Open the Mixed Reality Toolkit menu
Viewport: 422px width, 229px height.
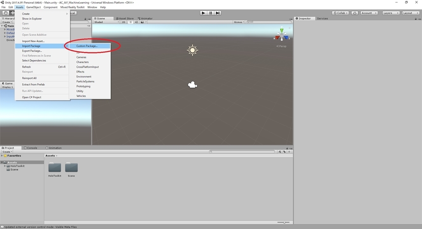(72, 7)
